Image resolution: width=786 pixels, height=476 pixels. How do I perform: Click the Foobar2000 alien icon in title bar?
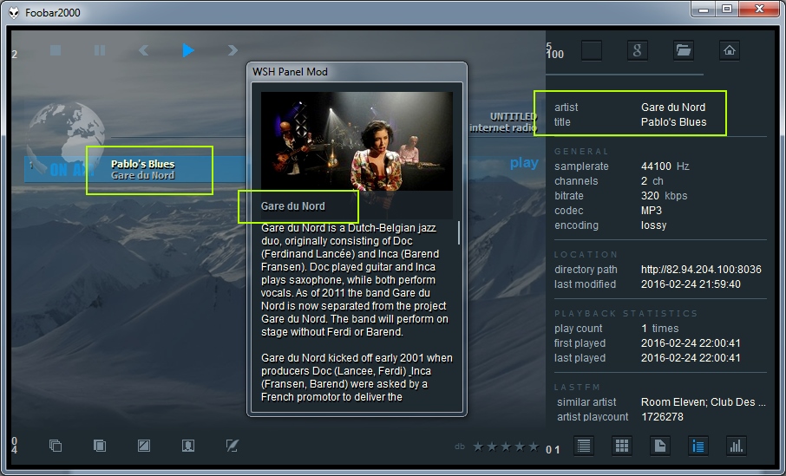[15, 12]
